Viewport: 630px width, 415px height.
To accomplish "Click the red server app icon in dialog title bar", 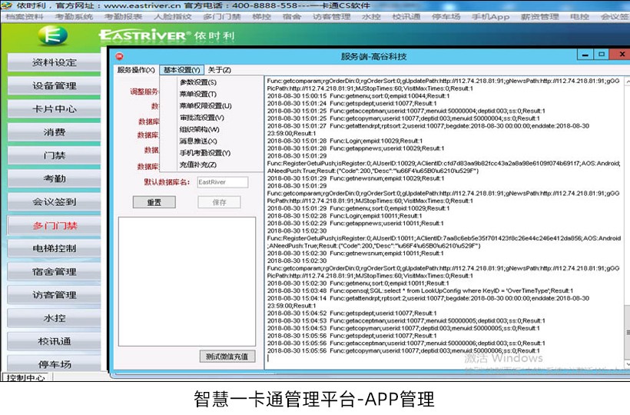I will point(119,56).
